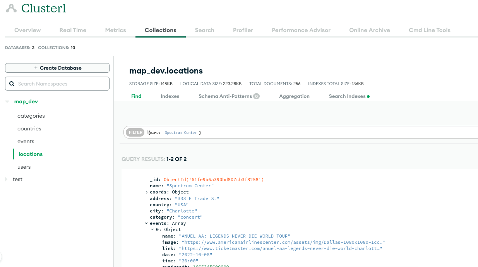Click into the filter query text box
Viewport: 478px width, 267px height.
tap(310, 132)
